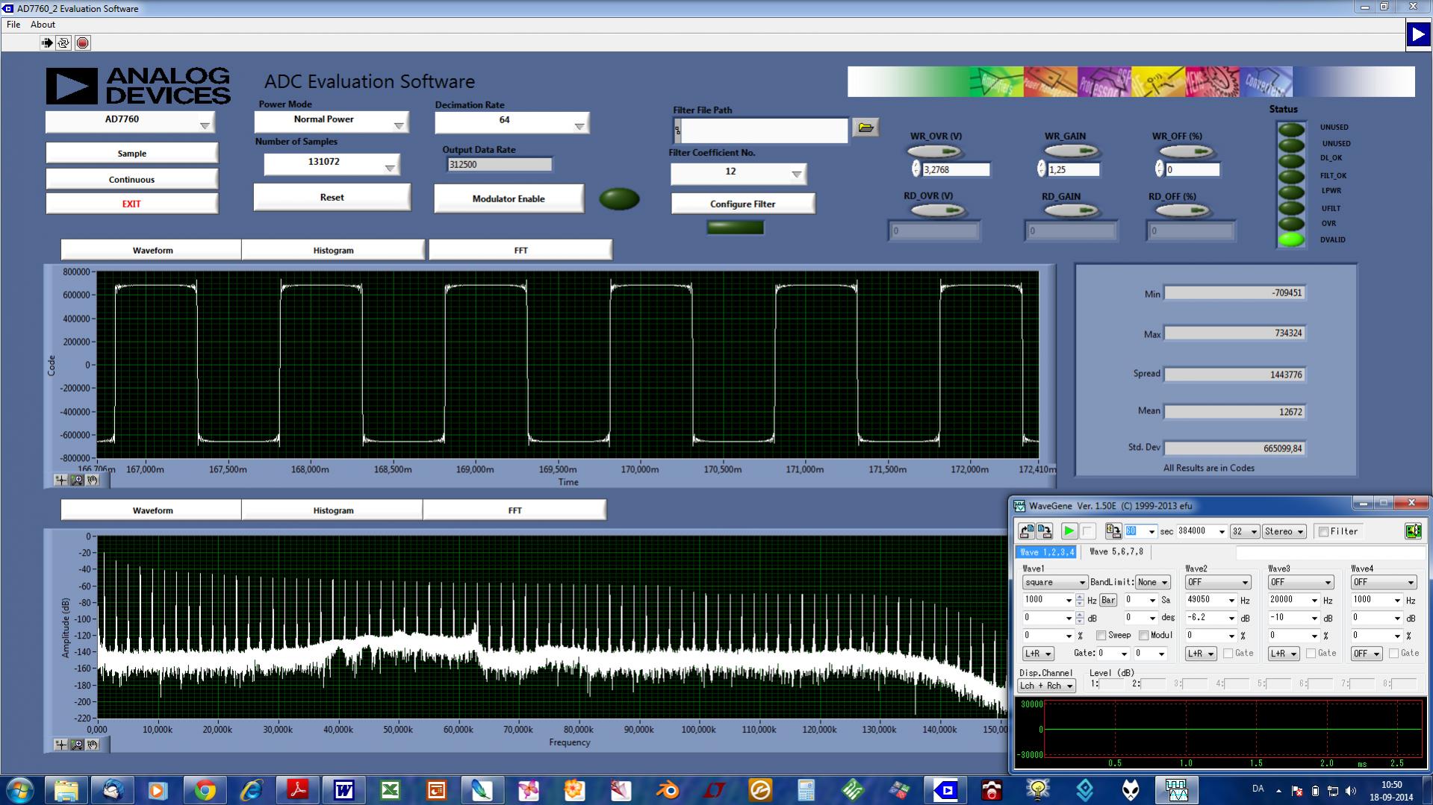
Task: Open the BandLimit None dropdown
Action: (1152, 582)
